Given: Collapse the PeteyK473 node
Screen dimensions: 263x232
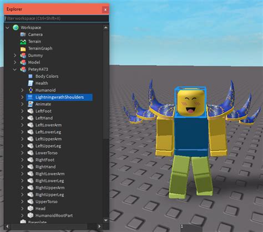Looking at the screenshot, I should coord(15,69).
